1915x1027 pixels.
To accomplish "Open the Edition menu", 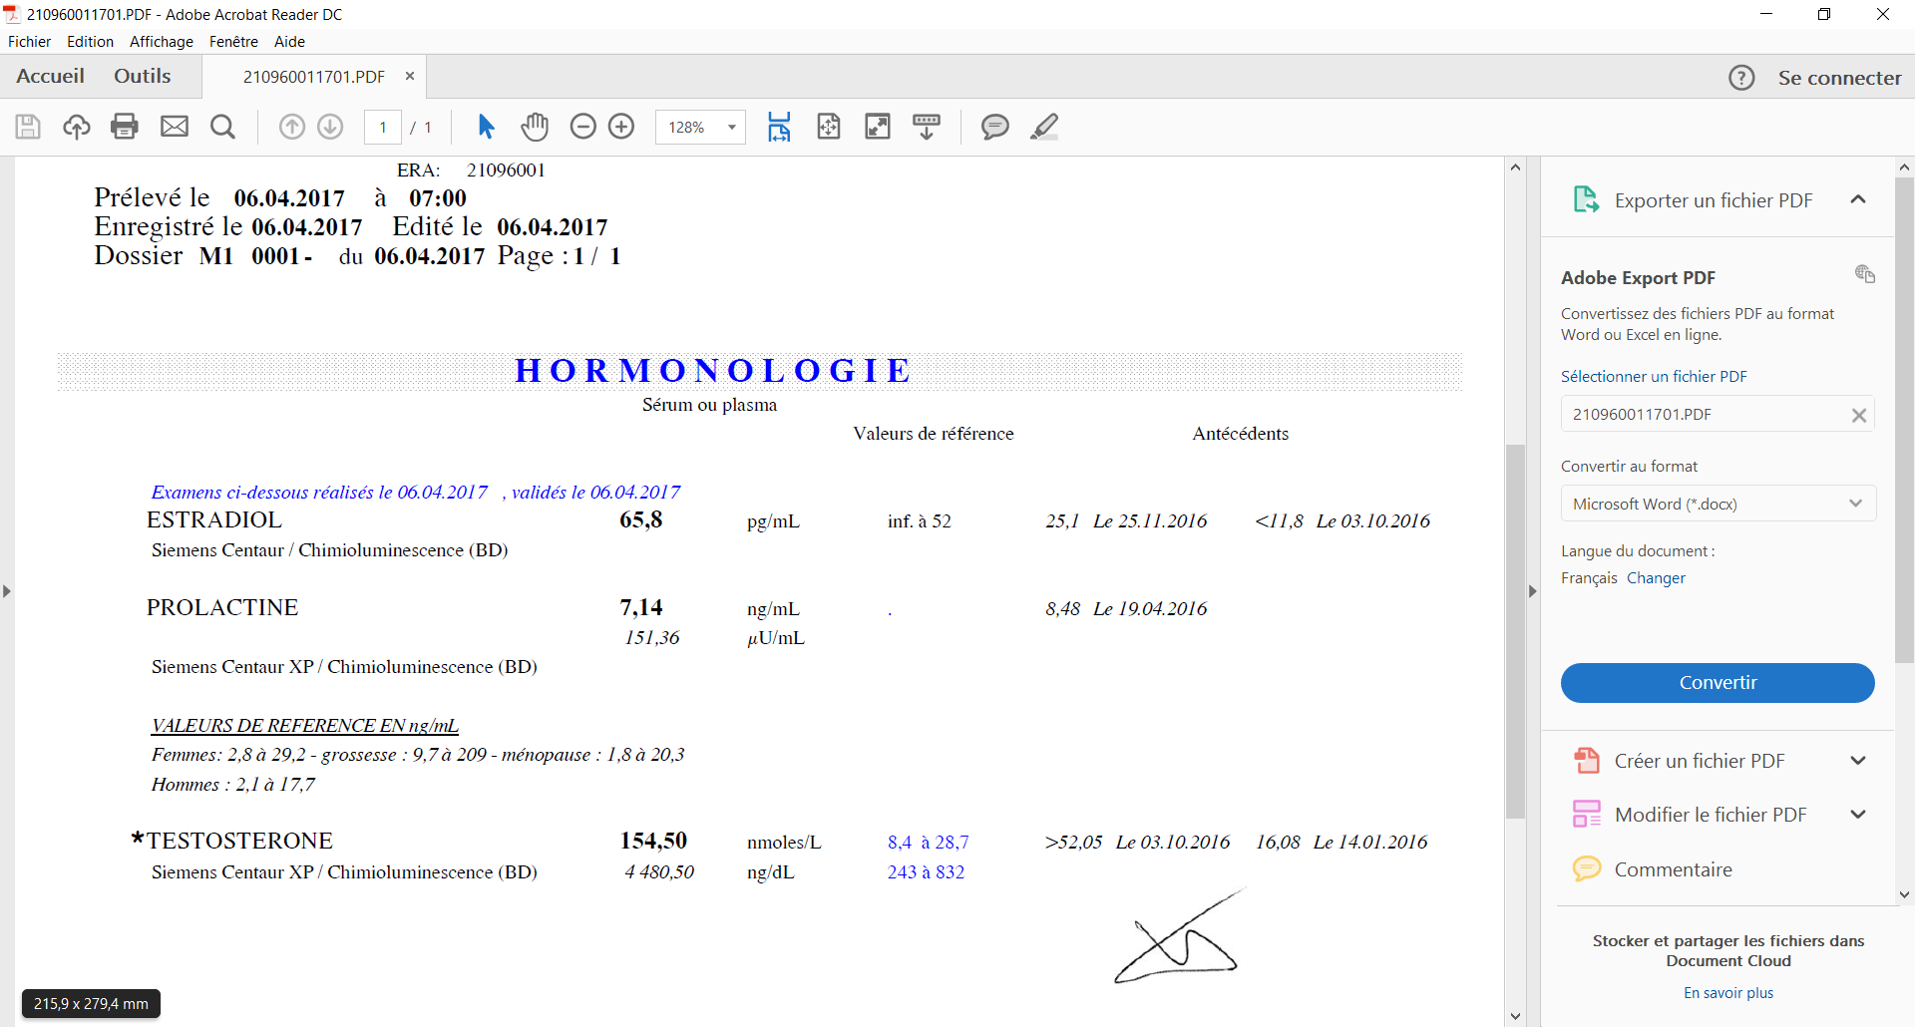I will (x=90, y=42).
